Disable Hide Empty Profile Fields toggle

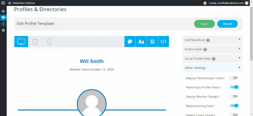coord(234,87)
